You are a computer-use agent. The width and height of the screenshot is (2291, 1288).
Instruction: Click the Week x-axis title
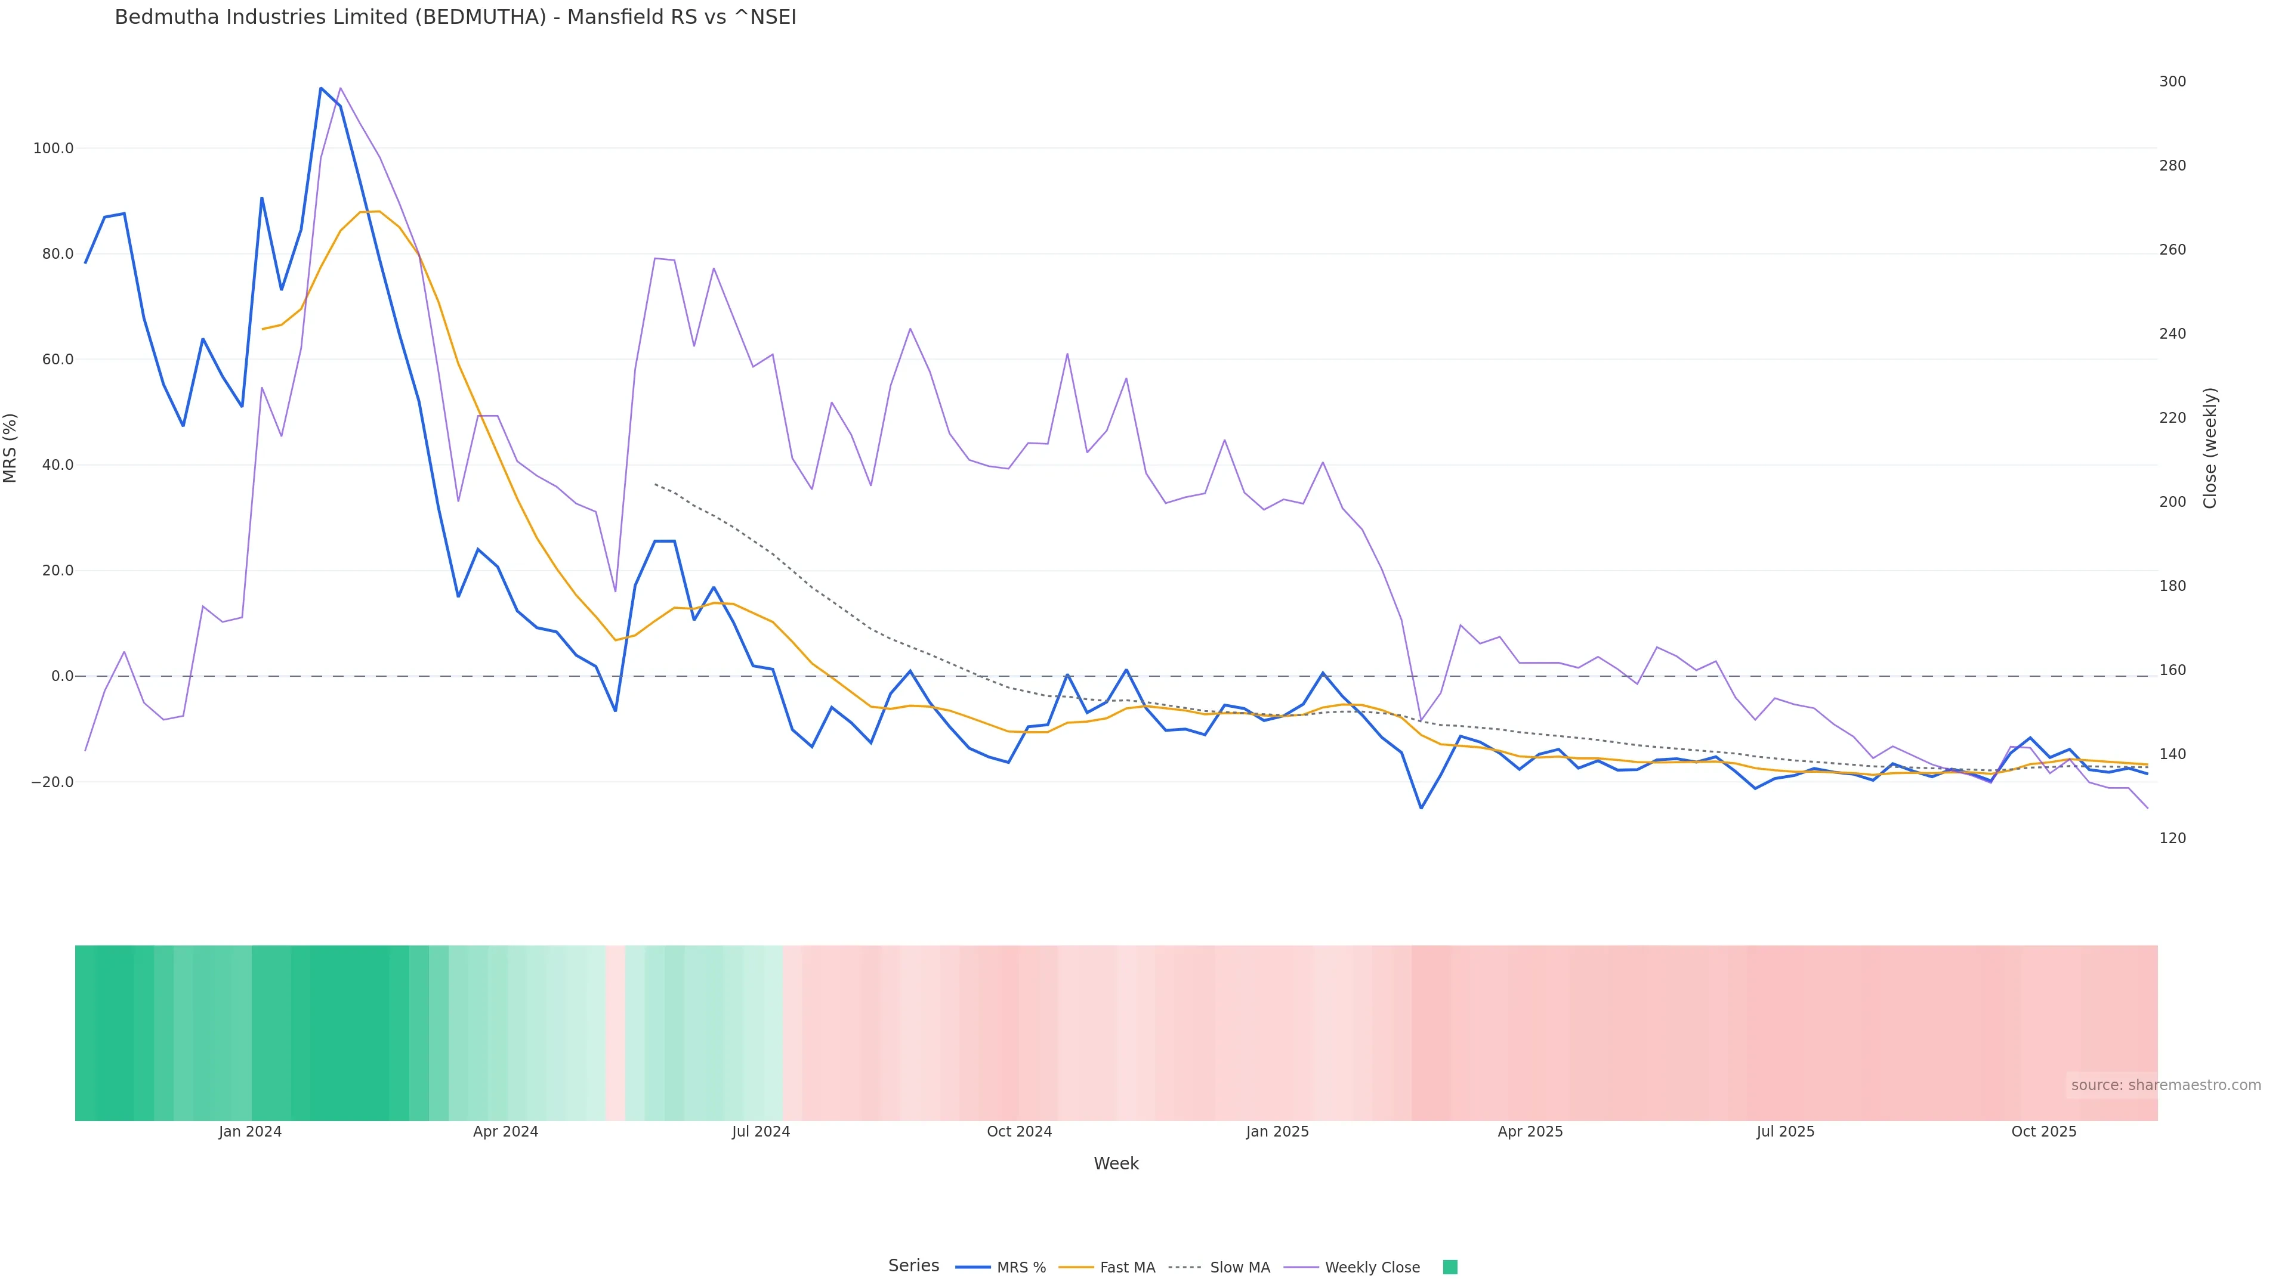pyautogui.click(x=1116, y=1163)
